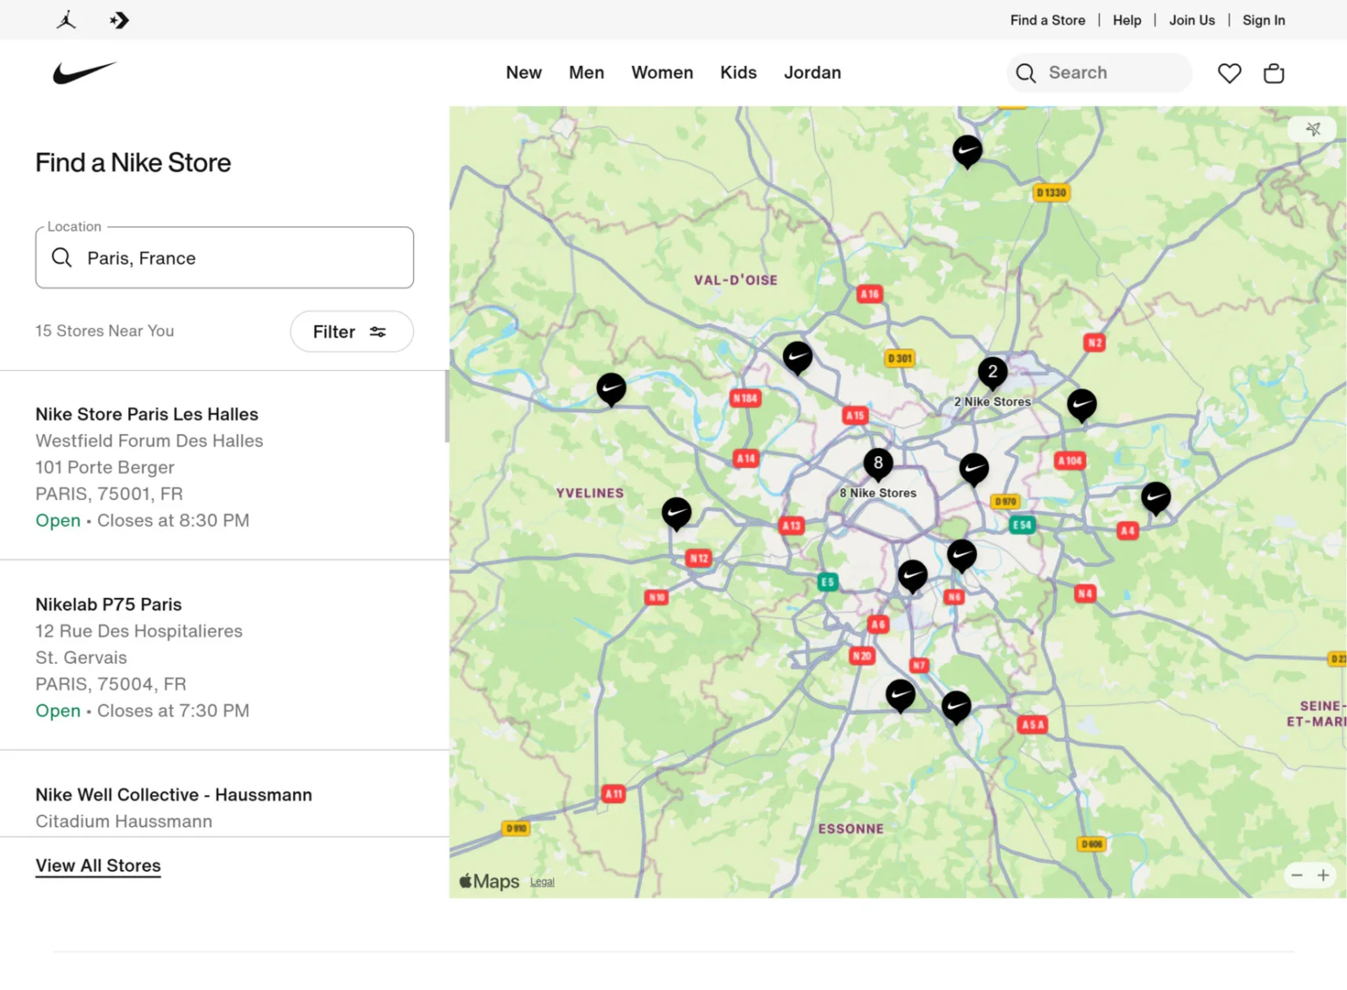Select the westernmost Nike store pin on the map
1347x990 pixels.
611,387
